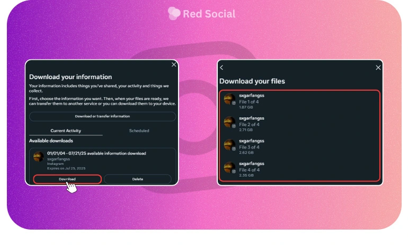This screenshot has height=245, width=408.
Task: Open the Scheduled tab
Action: tap(139, 130)
